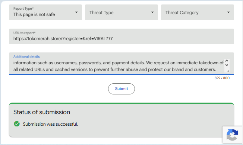This screenshot has height=145, width=243.
Task: Click the green success checkmark icon
Action: coord(17,124)
